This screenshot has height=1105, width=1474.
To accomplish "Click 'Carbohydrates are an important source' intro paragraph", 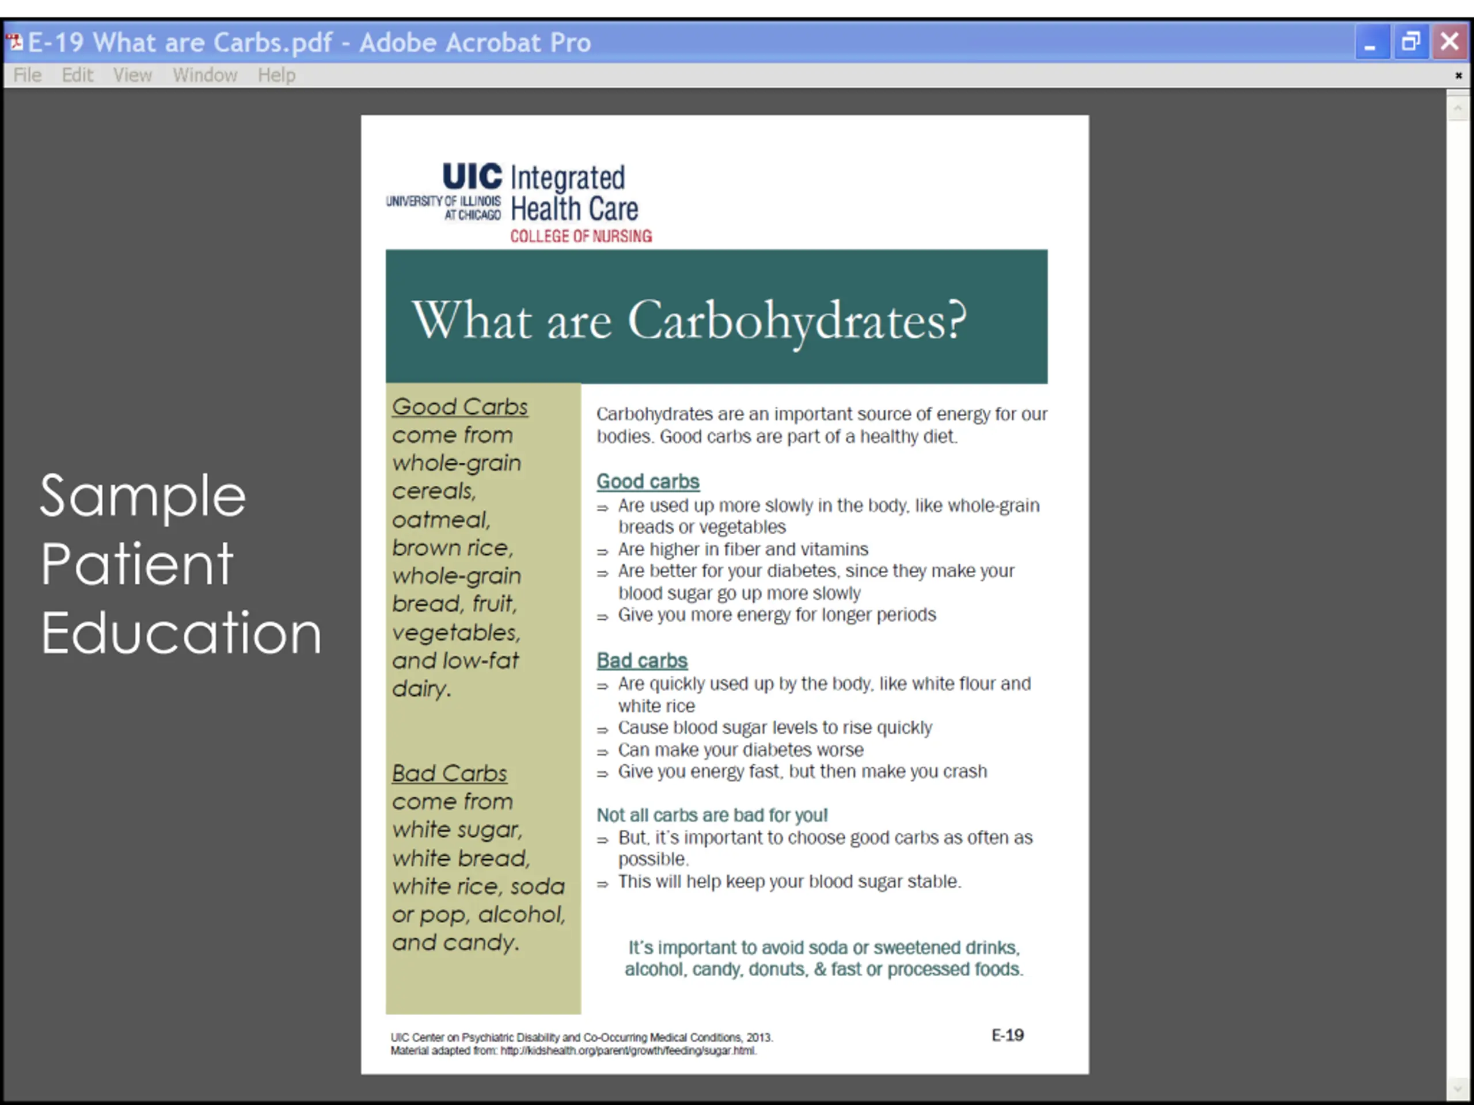I will tap(822, 425).
